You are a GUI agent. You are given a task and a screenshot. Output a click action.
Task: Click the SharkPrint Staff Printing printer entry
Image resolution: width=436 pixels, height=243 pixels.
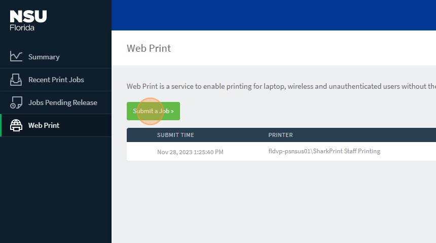[324, 151]
